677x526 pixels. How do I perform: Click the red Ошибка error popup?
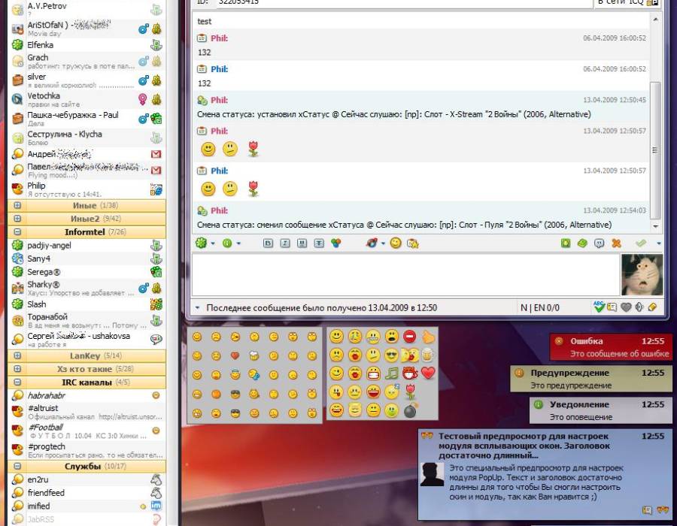pos(611,347)
